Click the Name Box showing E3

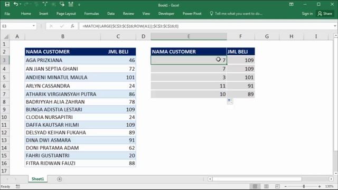click(16, 26)
